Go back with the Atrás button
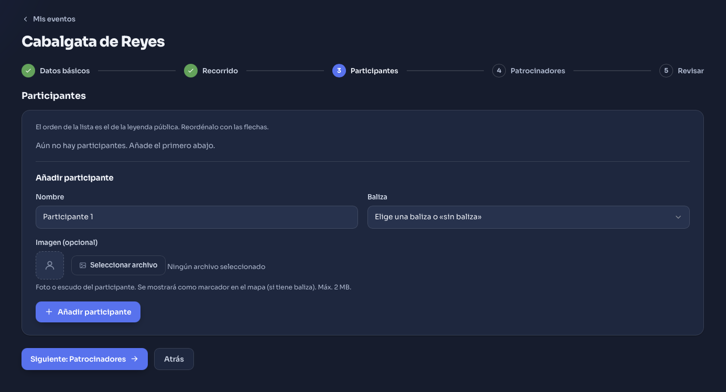This screenshot has height=392, width=726. click(x=174, y=359)
